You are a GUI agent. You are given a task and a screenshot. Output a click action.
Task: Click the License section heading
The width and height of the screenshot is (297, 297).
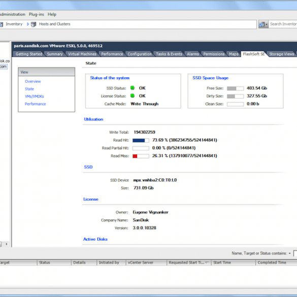tap(91, 199)
